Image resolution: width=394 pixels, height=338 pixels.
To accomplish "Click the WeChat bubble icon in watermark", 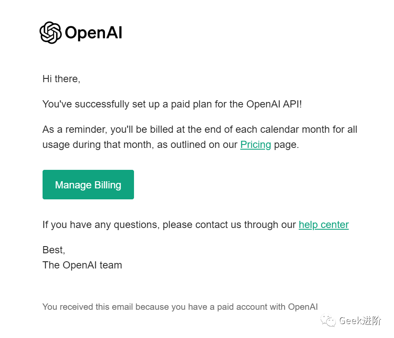I will pyautogui.click(x=328, y=321).
